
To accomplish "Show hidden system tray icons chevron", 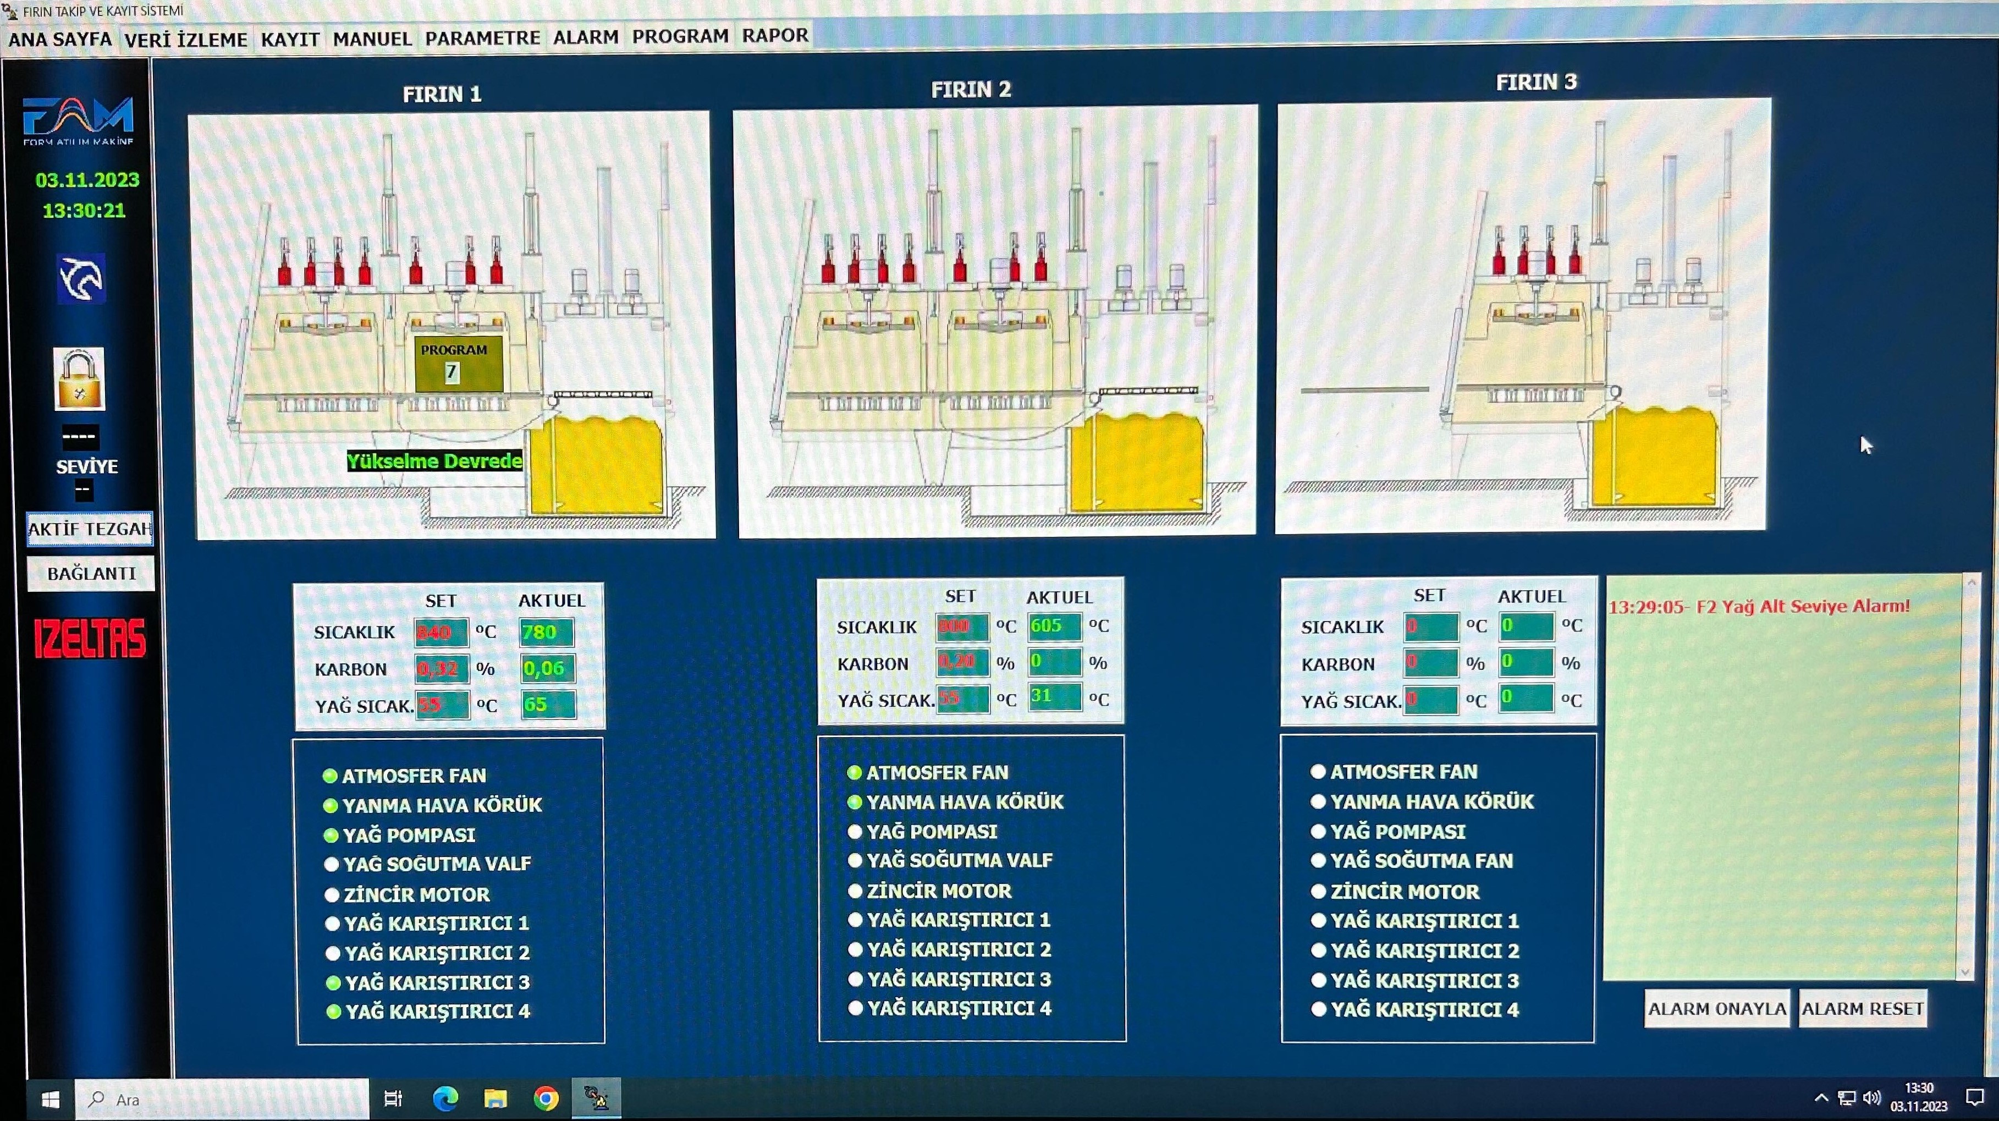I will pos(1821,1098).
